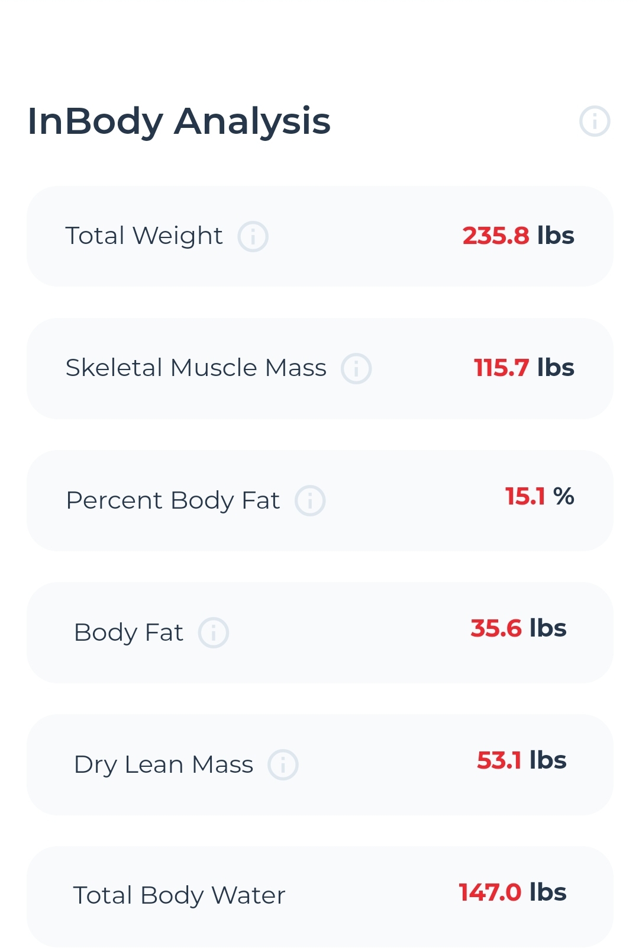Tap the Skeletal Muscle Mass label
Viewport: 639px width, 951px height.
click(x=196, y=368)
